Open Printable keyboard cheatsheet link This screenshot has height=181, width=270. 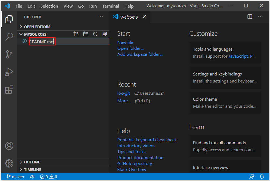pyautogui.click(x=147, y=140)
